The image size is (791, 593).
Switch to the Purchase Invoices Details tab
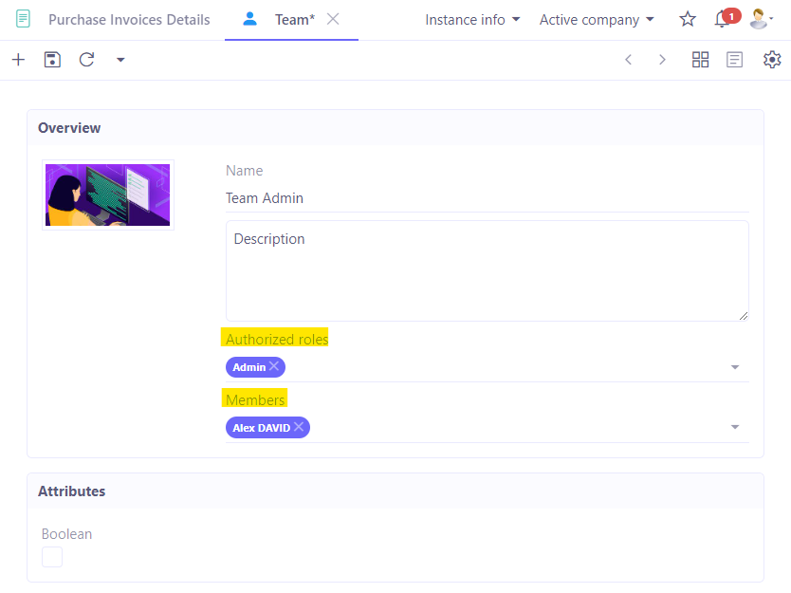pyautogui.click(x=128, y=19)
